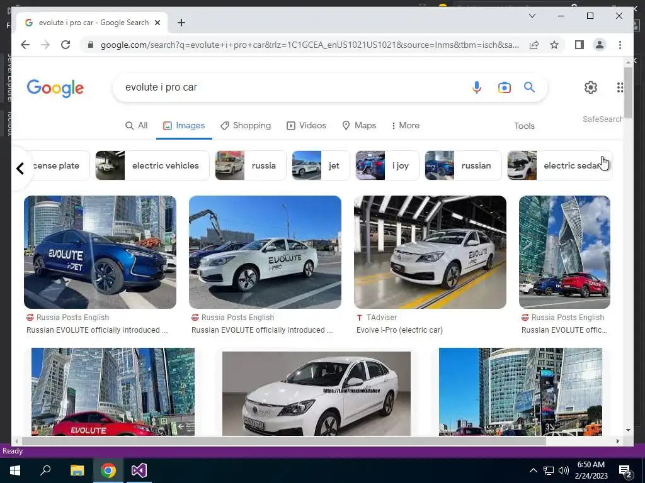This screenshot has height=483, width=645.
Task: Start voice search with the microphone
Action: 476,87
